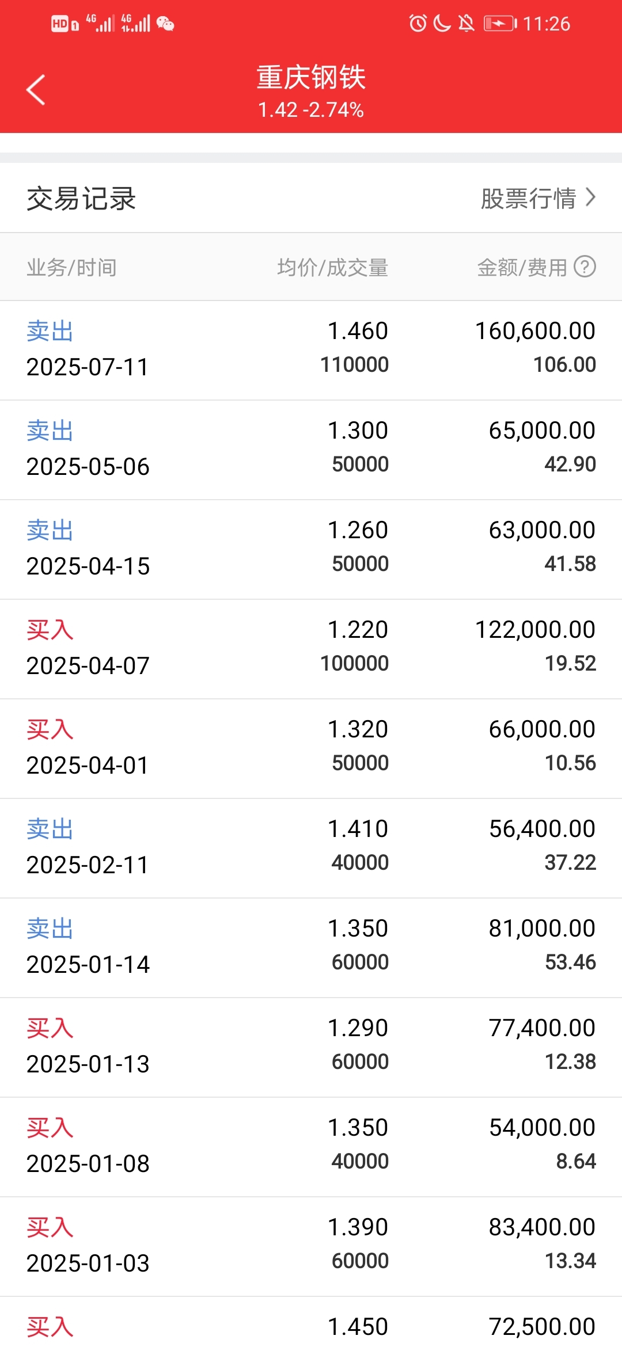The image size is (622, 1347).
Task: Open 股票行情 chevron arrow
Action: pyautogui.click(x=590, y=197)
